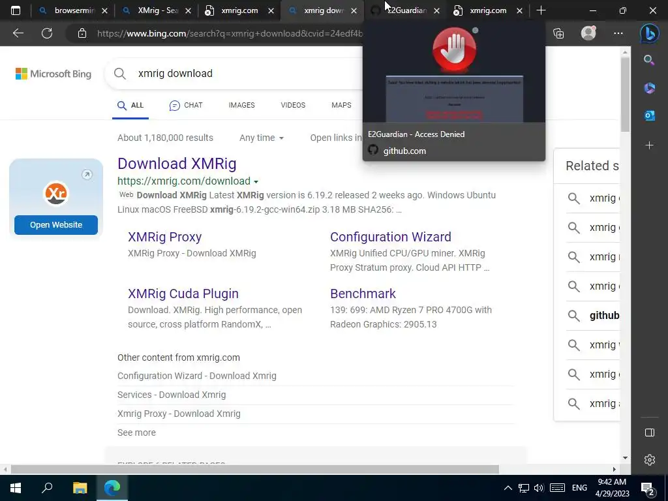Viewport: 668px width, 501px height.
Task: Click the Bing search magnifier icon
Action: (120, 74)
